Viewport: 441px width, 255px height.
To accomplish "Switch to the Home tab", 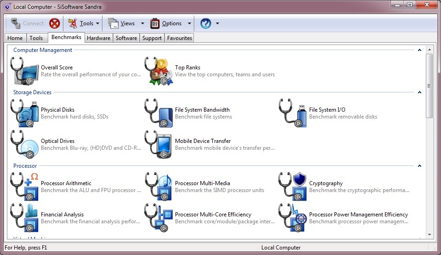I will [x=15, y=38].
